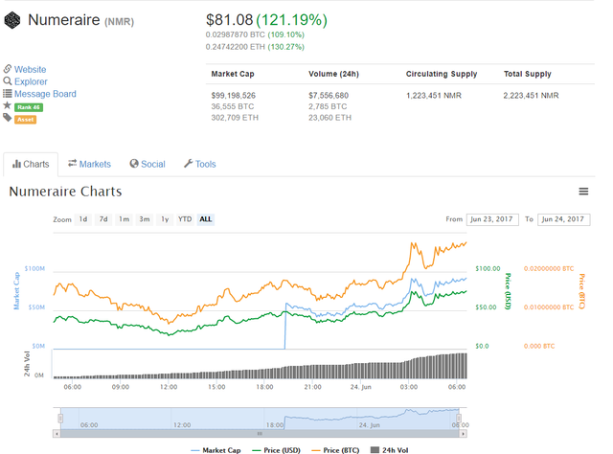Set chart zoom to 1d
Screen dimensions: 613x454
coord(83,219)
